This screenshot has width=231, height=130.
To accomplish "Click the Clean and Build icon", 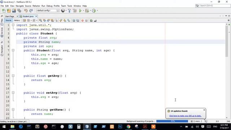I will (75, 10).
